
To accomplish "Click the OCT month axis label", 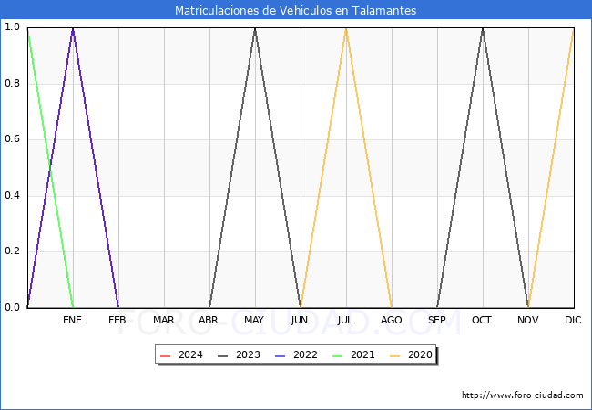I will pos(482,320).
